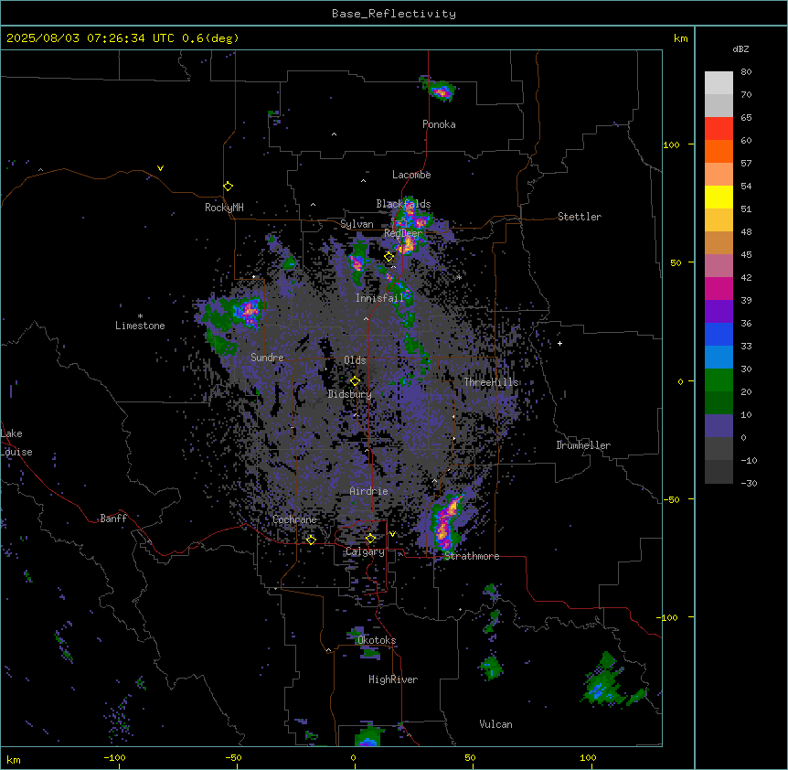Click the storm cell north of Sundre
Screen dimensions: 788x770
246,312
